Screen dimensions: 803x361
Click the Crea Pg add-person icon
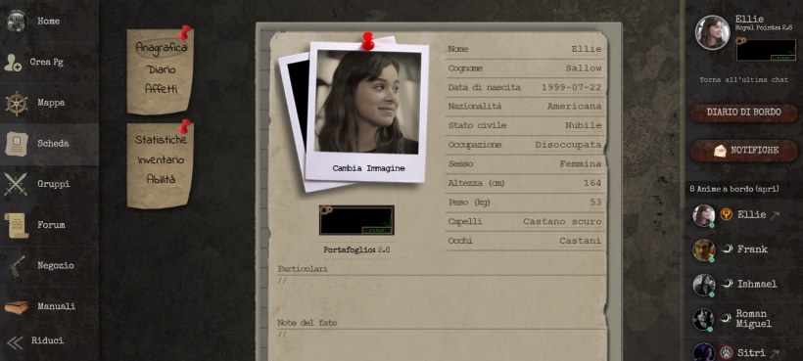[13, 63]
